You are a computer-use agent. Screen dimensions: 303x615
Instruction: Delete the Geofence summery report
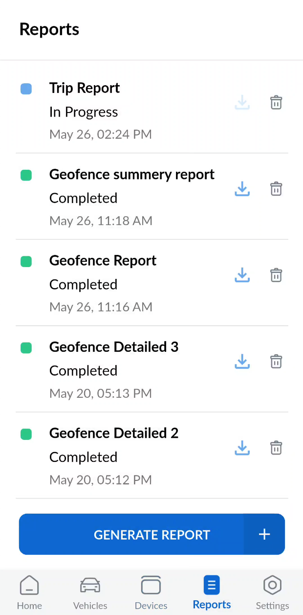click(x=276, y=189)
